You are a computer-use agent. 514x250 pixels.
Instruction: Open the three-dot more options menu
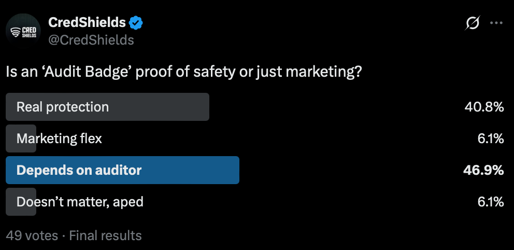pyautogui.click(x=496, y=23)
